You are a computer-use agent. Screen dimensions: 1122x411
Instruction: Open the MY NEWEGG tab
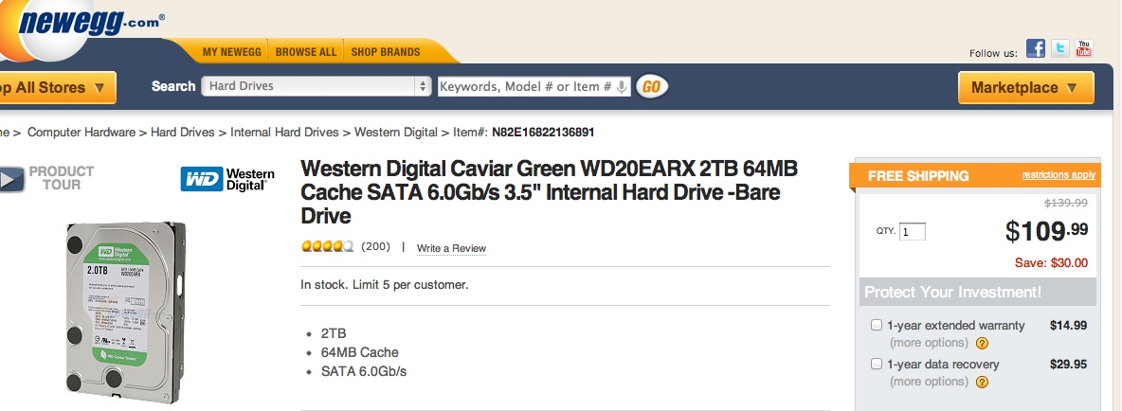pyautogui.click(x=230, y=52)
